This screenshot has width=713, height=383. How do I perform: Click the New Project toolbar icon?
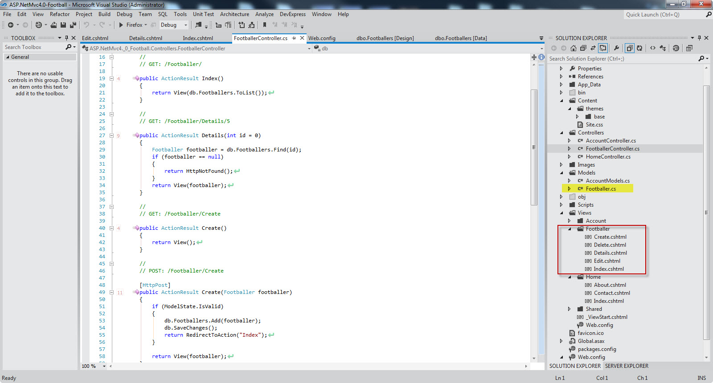[x=39, y=25]
